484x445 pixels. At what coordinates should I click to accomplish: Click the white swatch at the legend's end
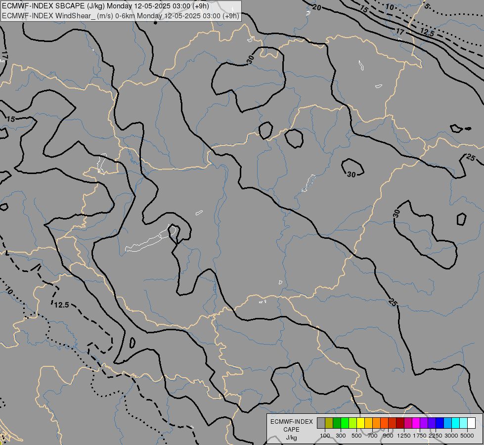[x=471, y=423]
